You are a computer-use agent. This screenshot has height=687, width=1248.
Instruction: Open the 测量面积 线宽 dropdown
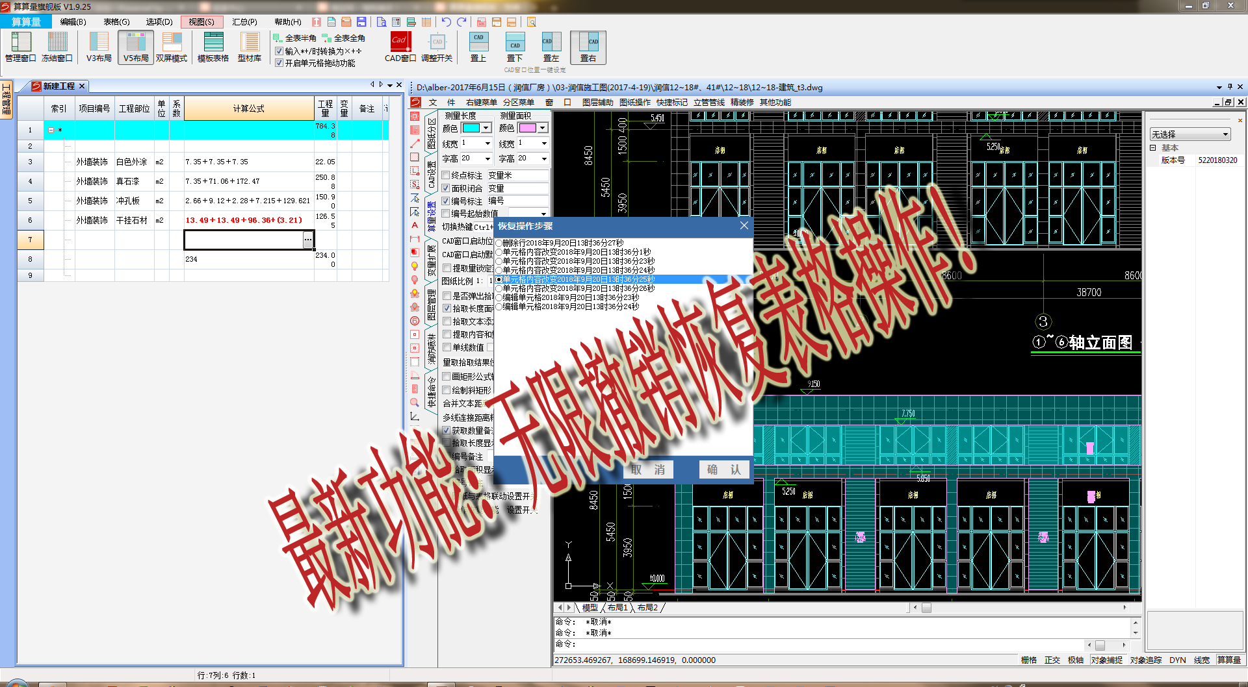(x=544, y=143)
